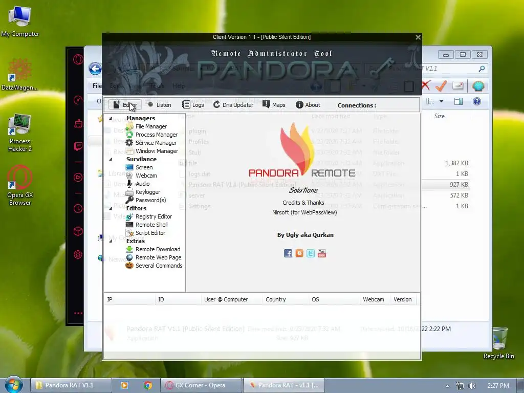Open the History clock in Opera sidebar
Viewport: 524px width, 393px height.
tap(78, 209)
